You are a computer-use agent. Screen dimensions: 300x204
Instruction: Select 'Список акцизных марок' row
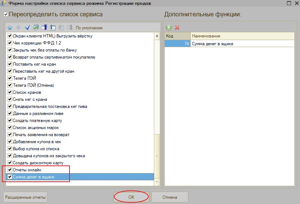click(x=80, y=128)
